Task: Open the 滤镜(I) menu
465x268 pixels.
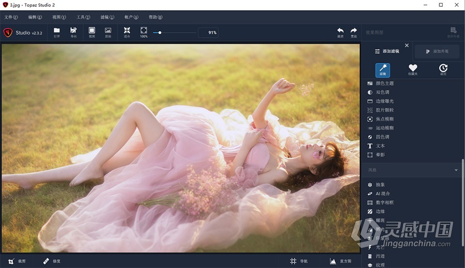Action: coord(108,17)
